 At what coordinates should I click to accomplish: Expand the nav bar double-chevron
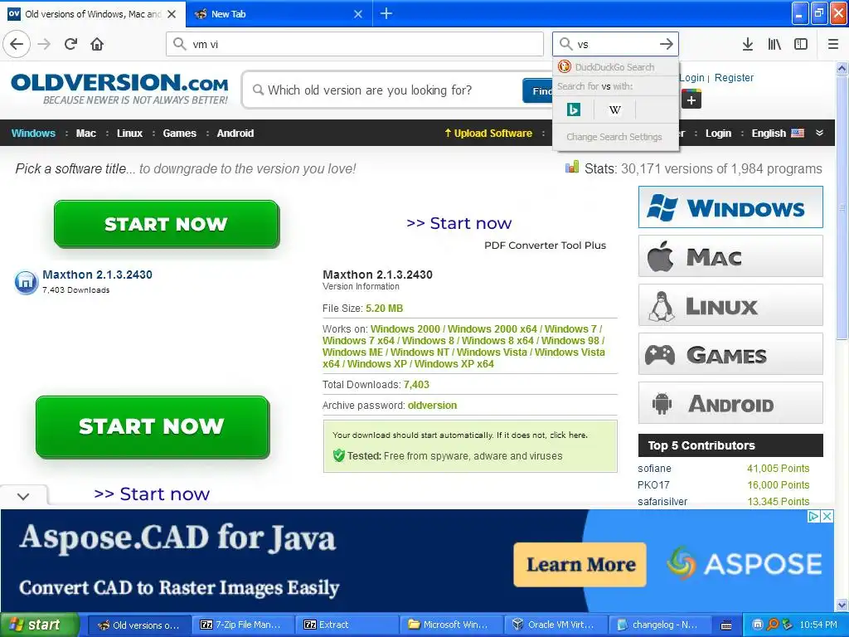[820, 134]
